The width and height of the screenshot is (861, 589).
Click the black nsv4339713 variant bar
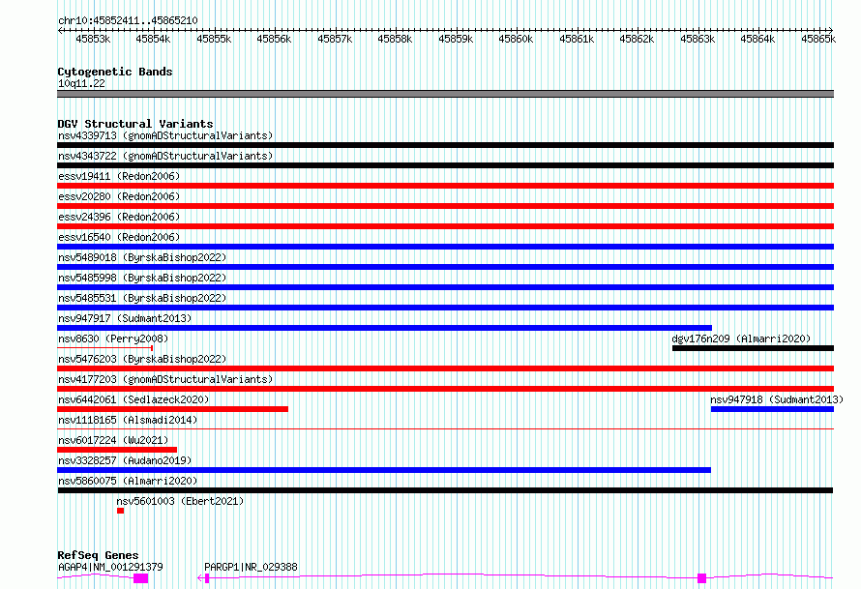pos(445,145)
